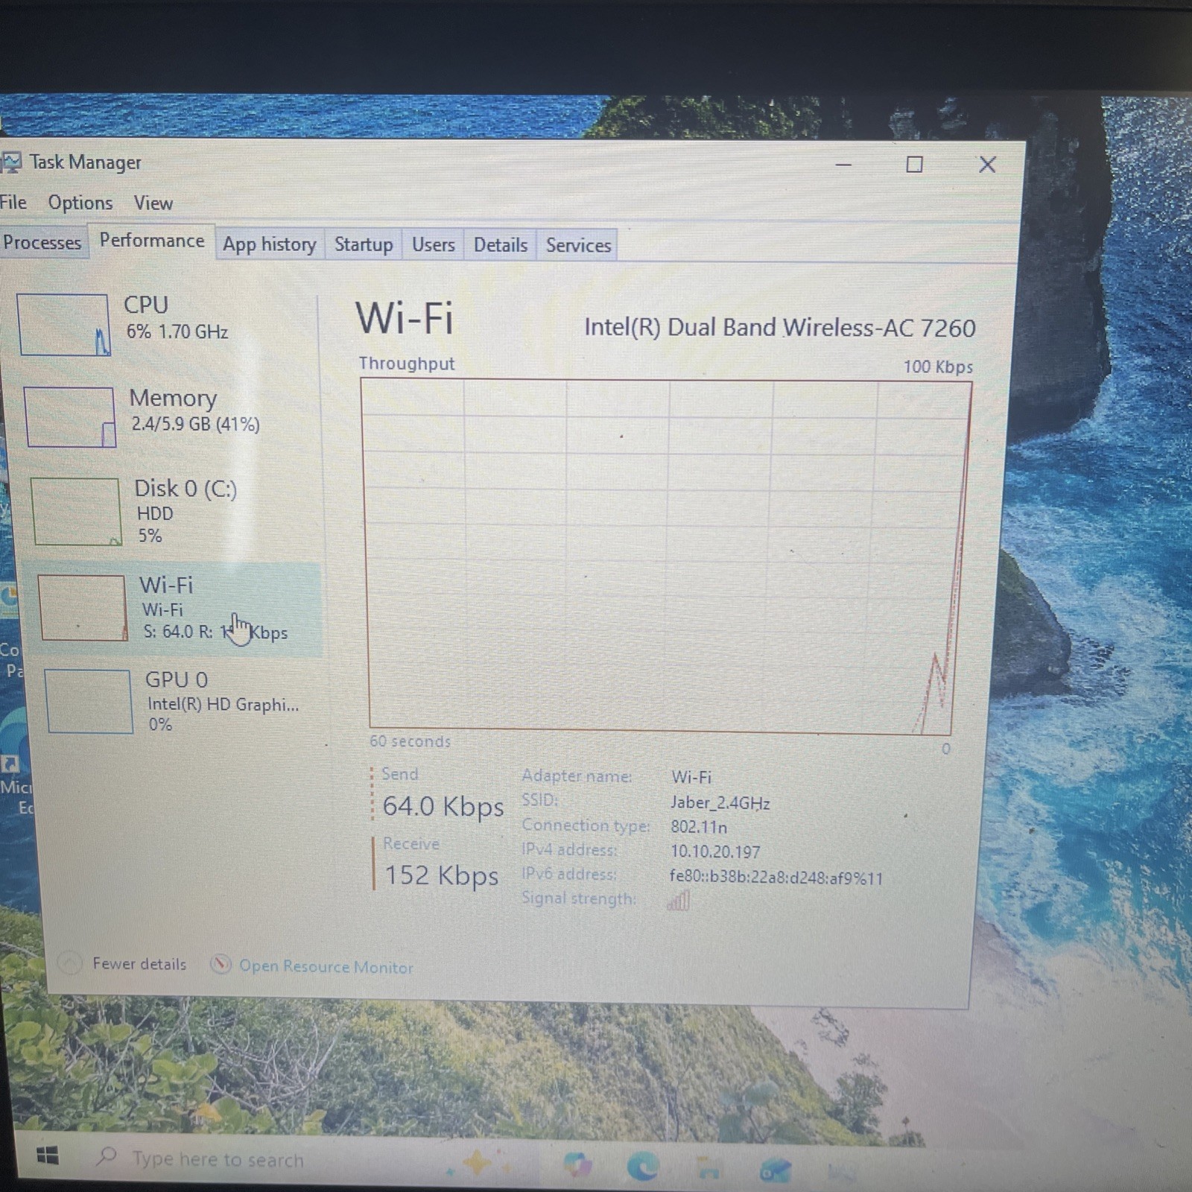Open the File menu

pyautogui.click(x=13, y=203)
